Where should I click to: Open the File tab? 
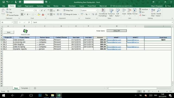tap(4, 6)
